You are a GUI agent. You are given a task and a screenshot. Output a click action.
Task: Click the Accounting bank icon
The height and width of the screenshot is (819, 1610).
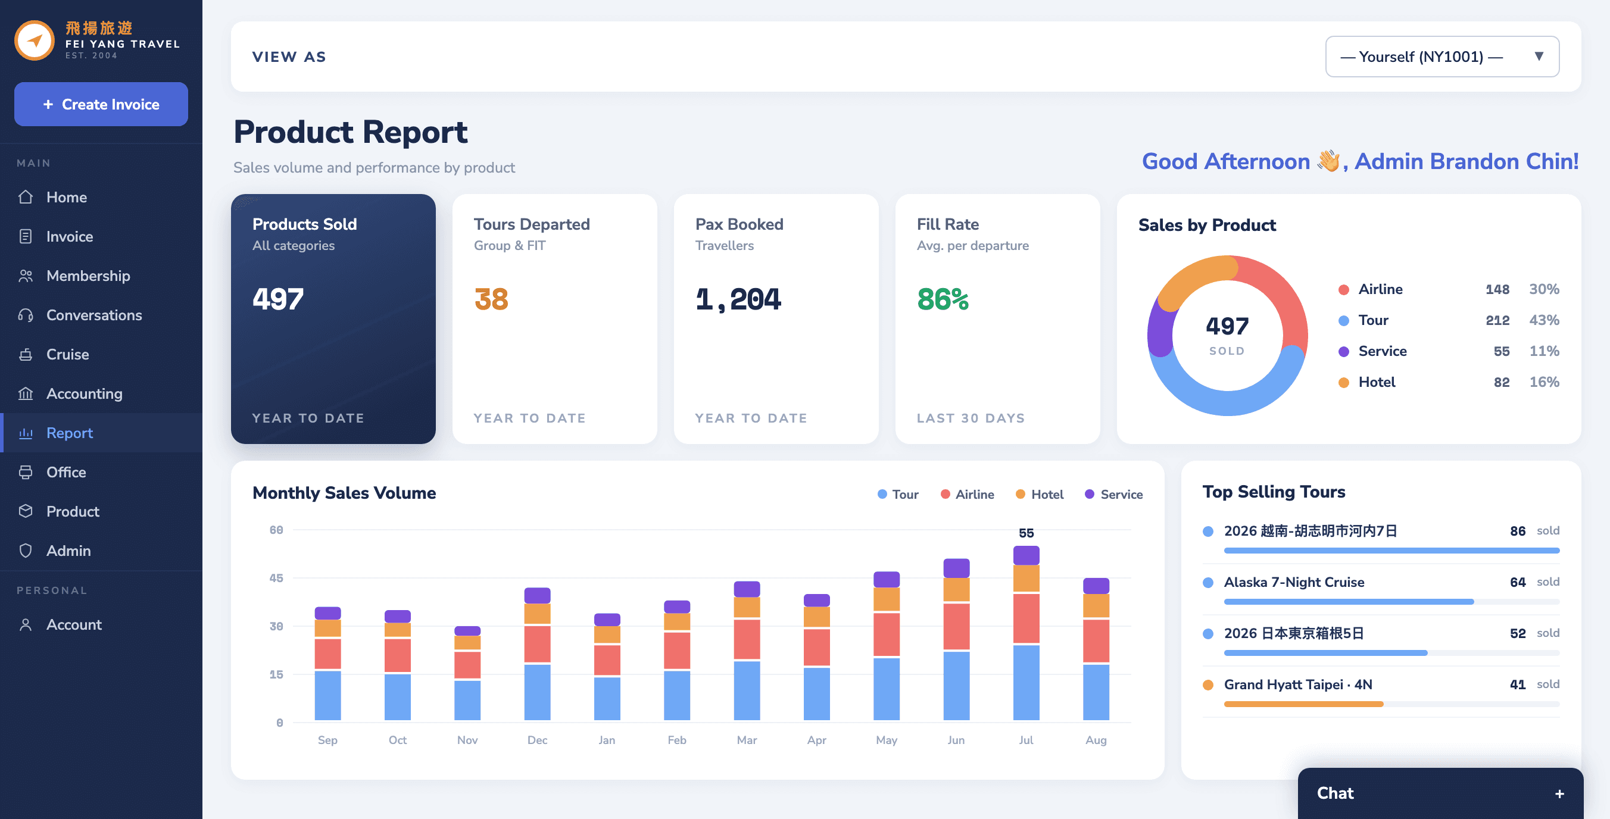click(26, 393)
